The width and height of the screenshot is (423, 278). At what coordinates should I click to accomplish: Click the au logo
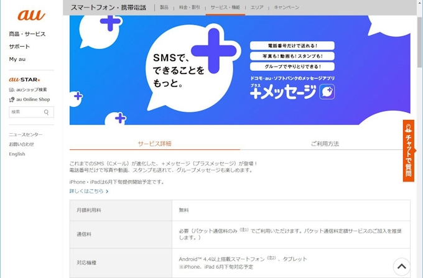(x=30, y=15)
